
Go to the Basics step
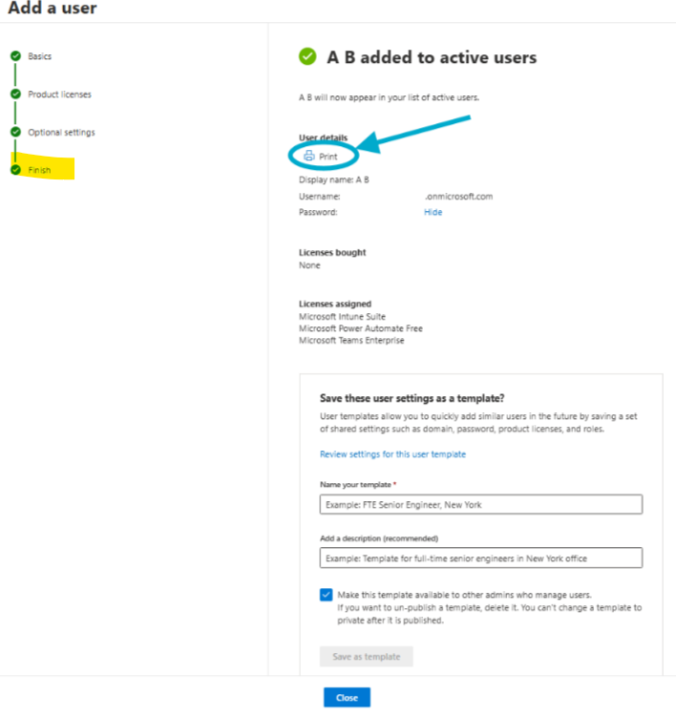tap(40, 56)
